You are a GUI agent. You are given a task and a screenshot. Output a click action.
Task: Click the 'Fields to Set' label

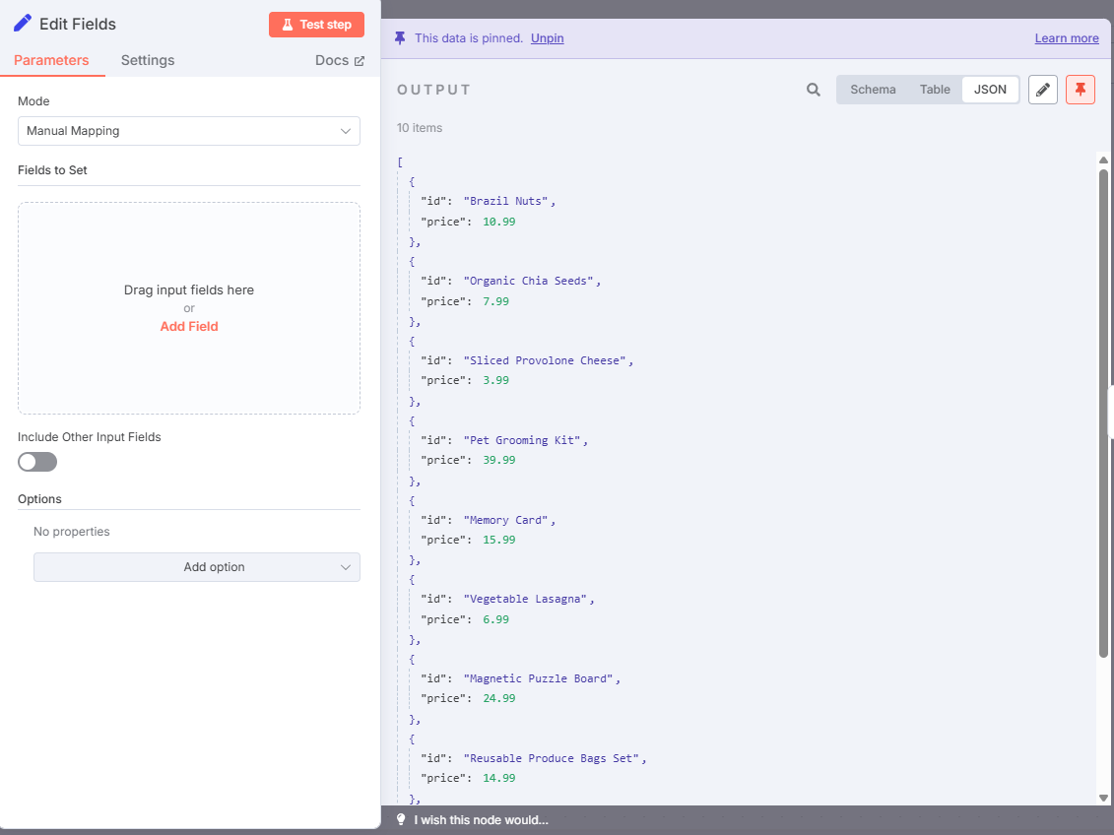(x=52, y=170)
